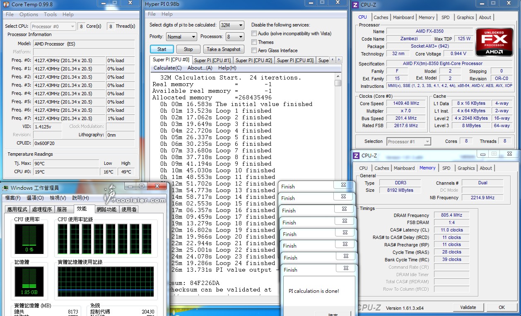This screenshot has height=316, width=521.
Task: Click the right tab-scroll arrow in Hyper PI
Action: [339, 60]
